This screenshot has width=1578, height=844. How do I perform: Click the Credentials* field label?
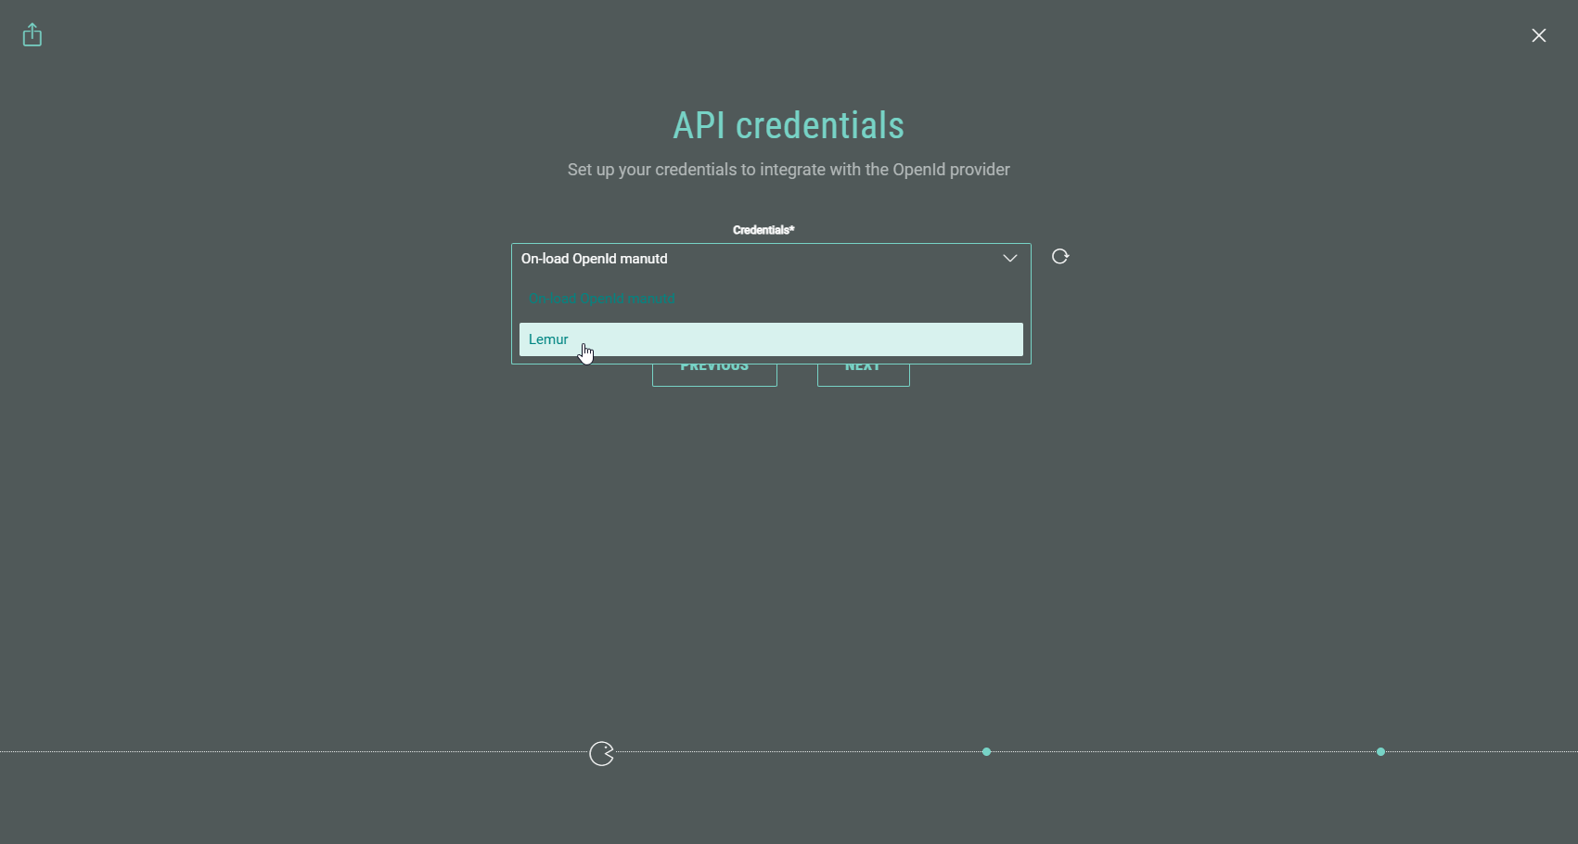click(x=763, y=230)
